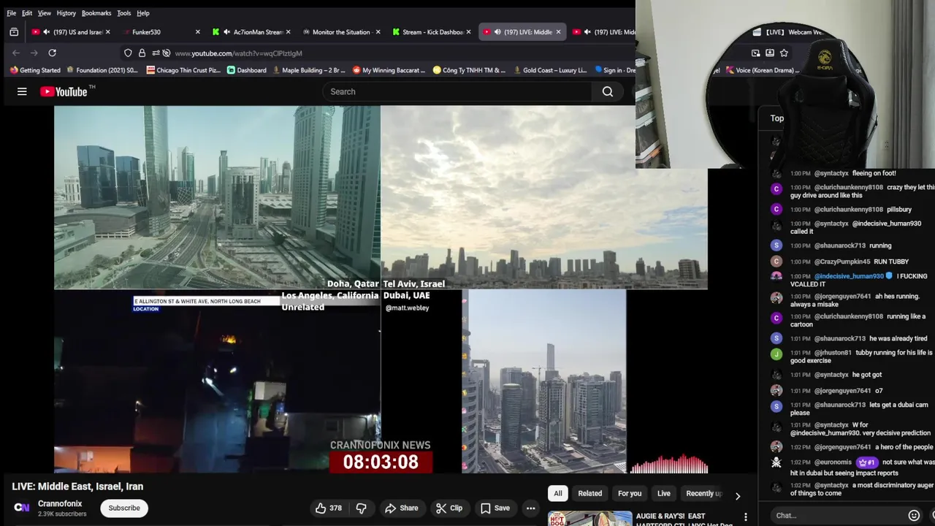Open more actions ellipsis under the video

[531, 508]
